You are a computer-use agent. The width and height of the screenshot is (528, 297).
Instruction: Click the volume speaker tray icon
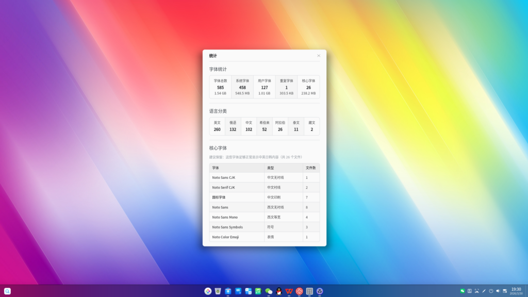click(x=498, y=291)
